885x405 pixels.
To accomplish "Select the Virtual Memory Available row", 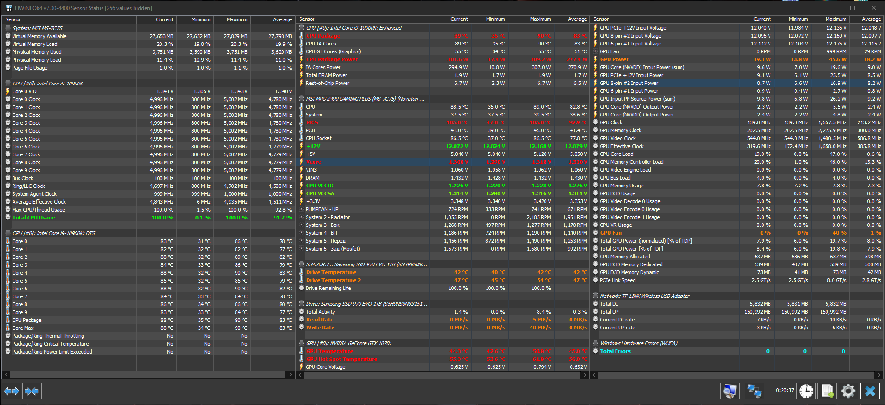I will [x=149, y=36].
